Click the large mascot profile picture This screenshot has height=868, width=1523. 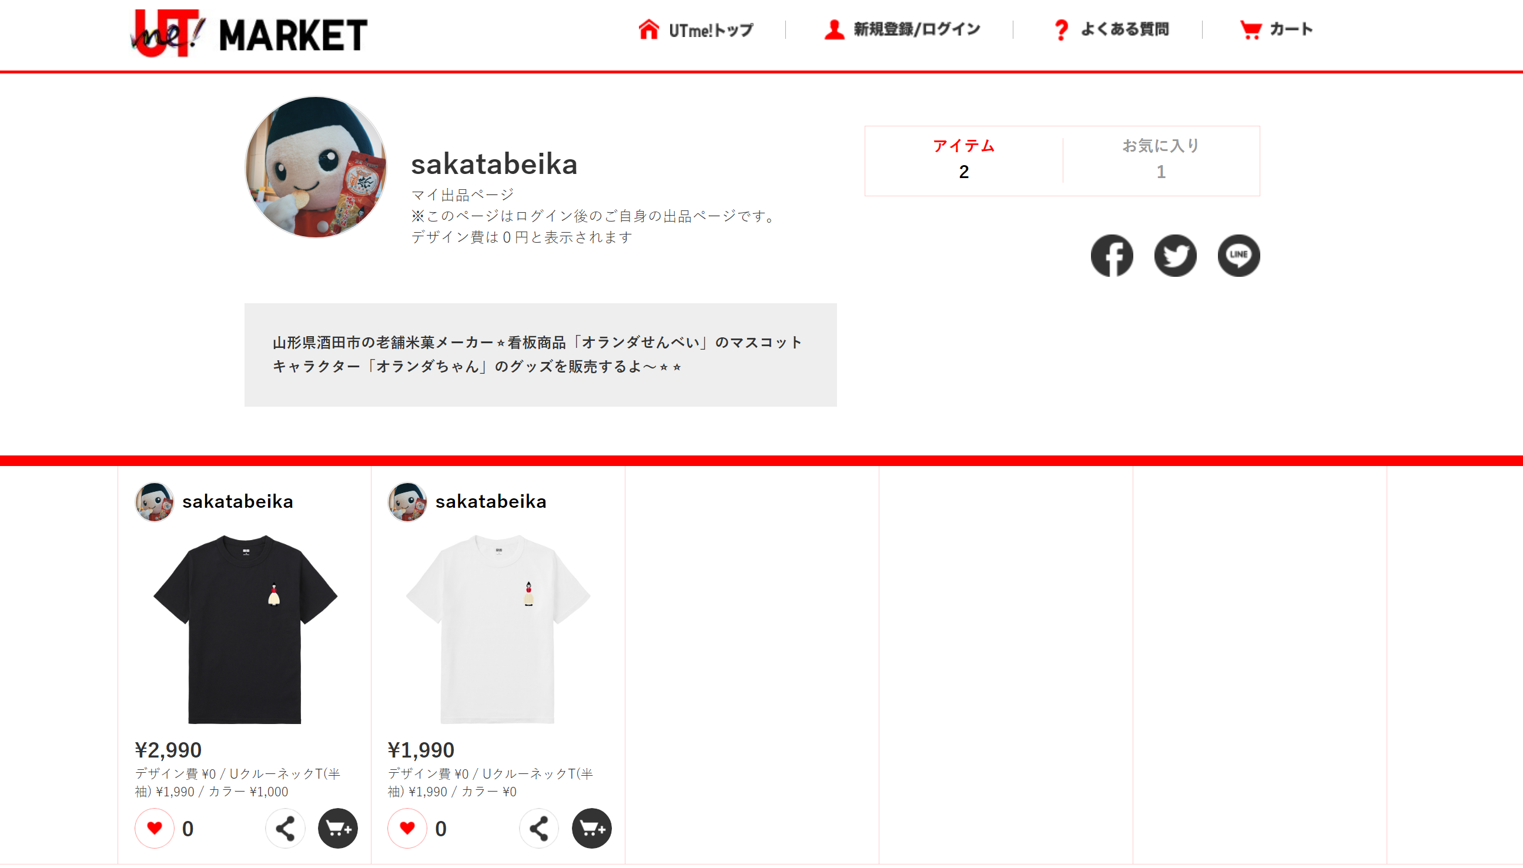click(x=316, y=167)
